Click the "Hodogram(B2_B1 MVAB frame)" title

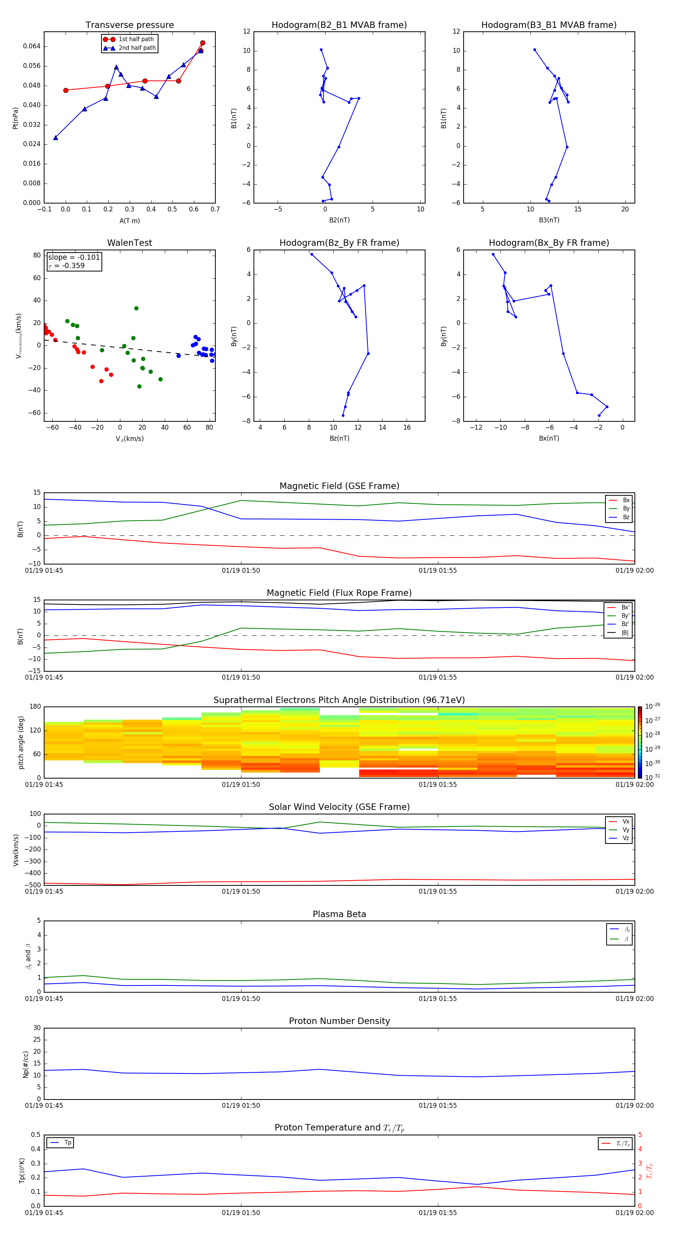point(339,25)
